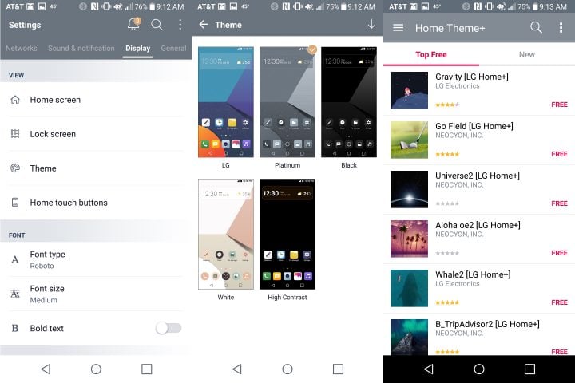575x383 pixels.
Task: Tap Back button in Home Theme+ navigation bar
Action: pos(429,369)
